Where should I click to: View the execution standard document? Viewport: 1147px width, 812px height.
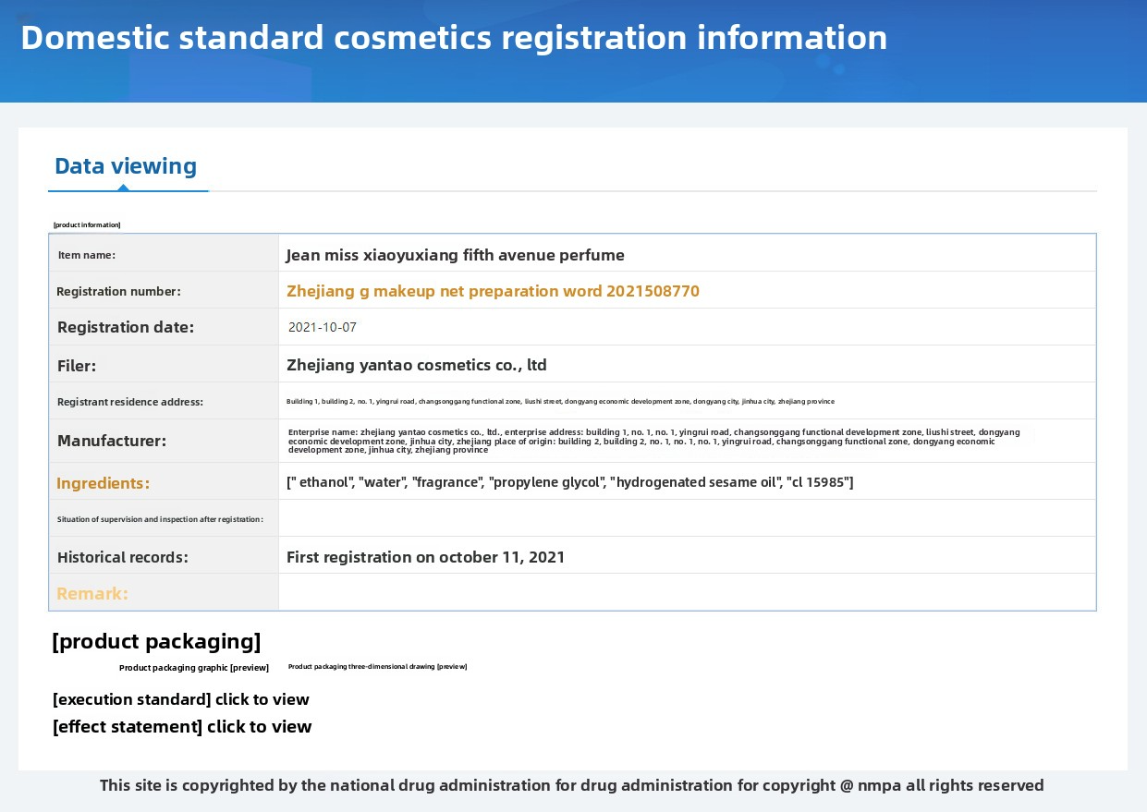181,699
